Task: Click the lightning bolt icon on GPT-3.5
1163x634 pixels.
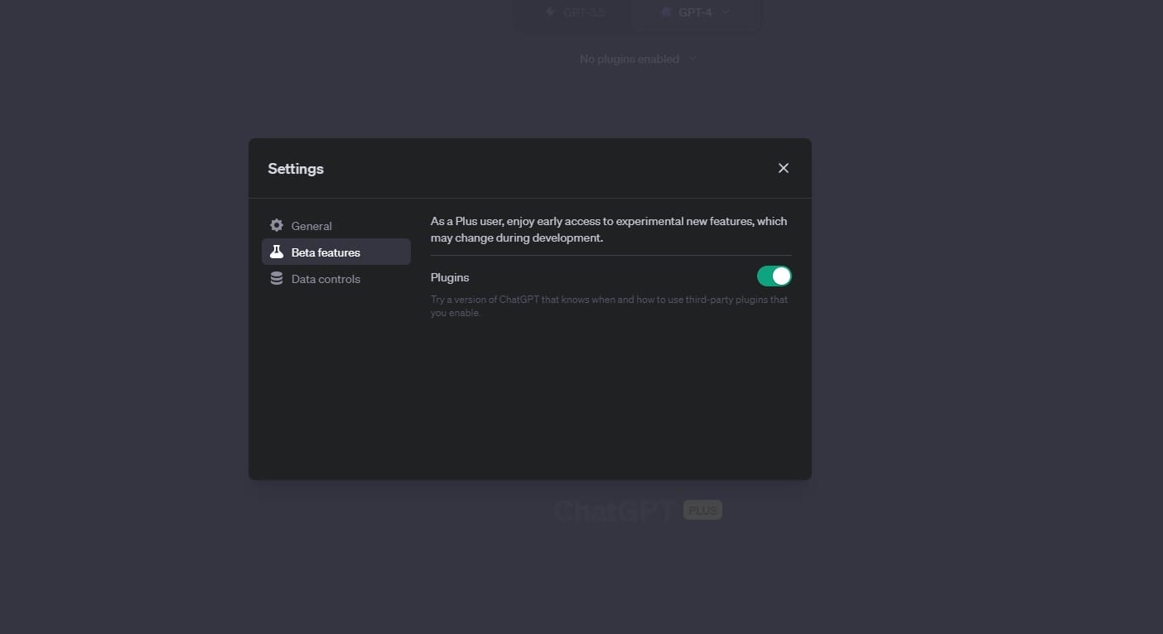Action: point(550,12)
